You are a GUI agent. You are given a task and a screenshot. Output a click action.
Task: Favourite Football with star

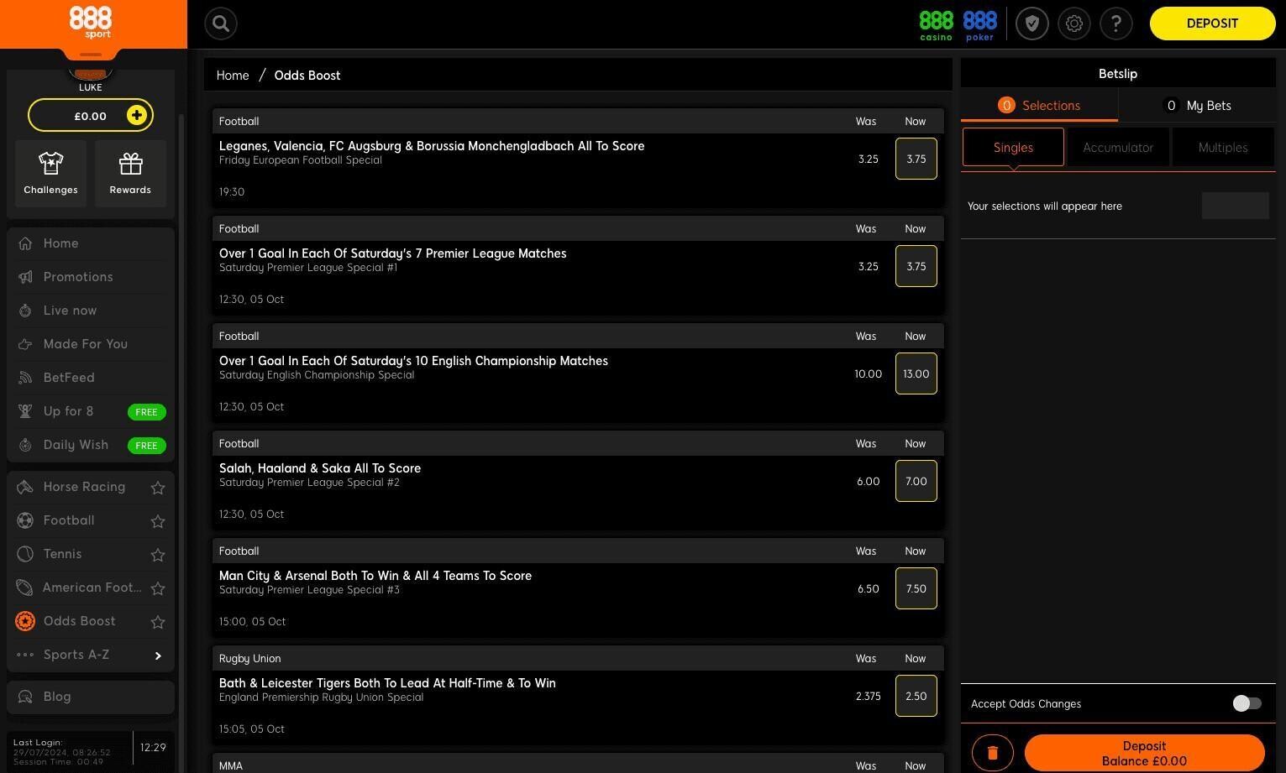tap(157, 520)
